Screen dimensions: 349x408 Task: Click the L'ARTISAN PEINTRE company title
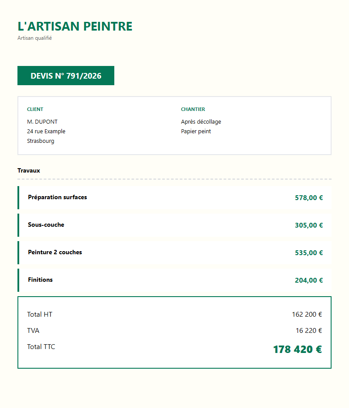click(x=75, y=27)
